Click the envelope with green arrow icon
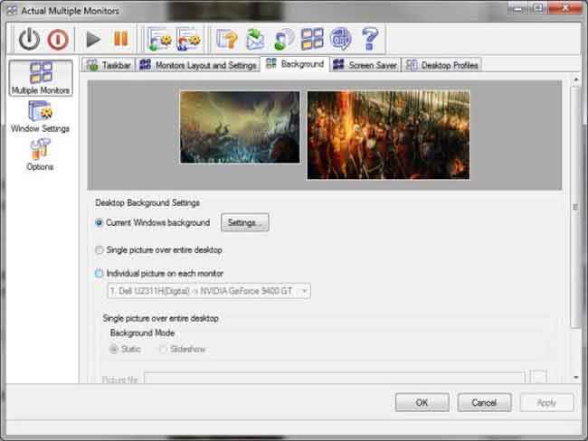Image resolution: width=588 pixels, height=441 pixels. click(255, 39)
